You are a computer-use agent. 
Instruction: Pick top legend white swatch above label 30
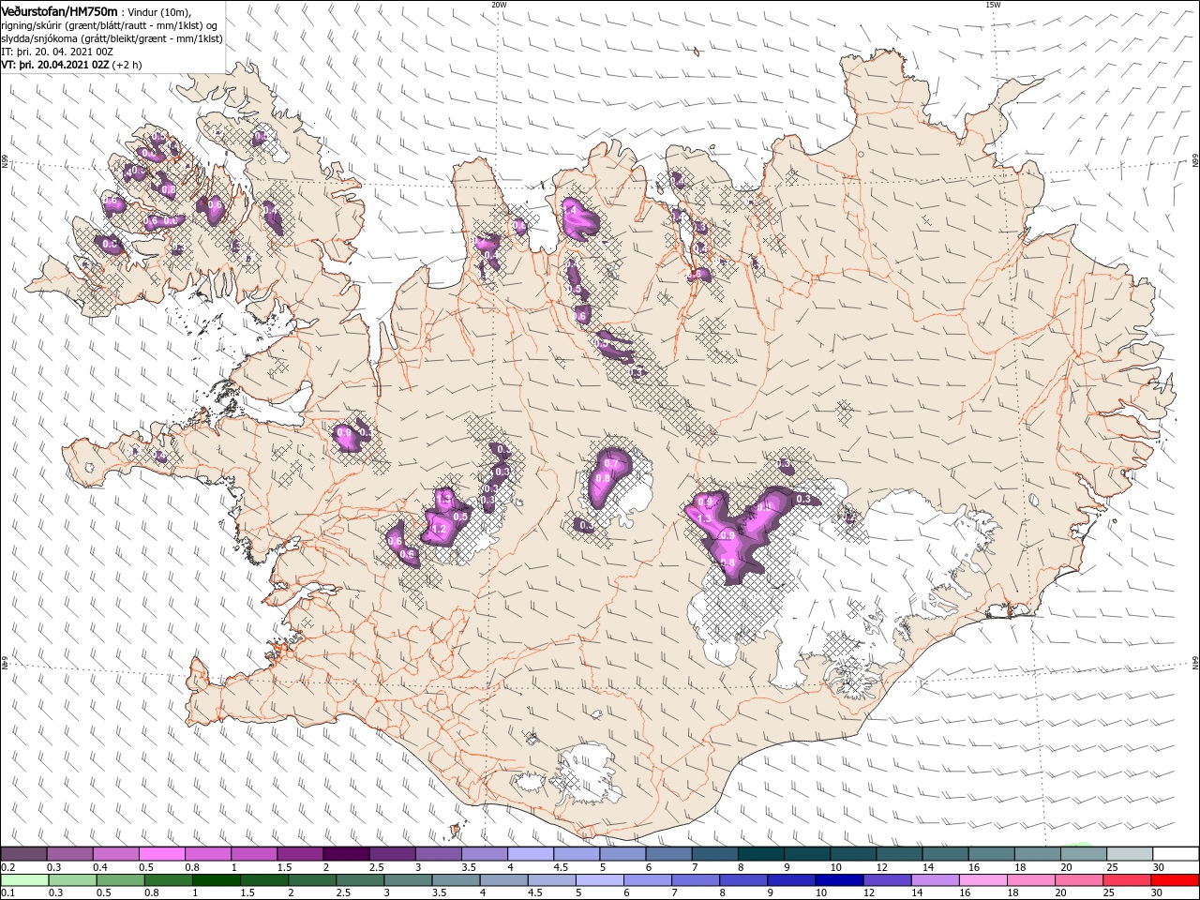click(x=1176, y=853)
